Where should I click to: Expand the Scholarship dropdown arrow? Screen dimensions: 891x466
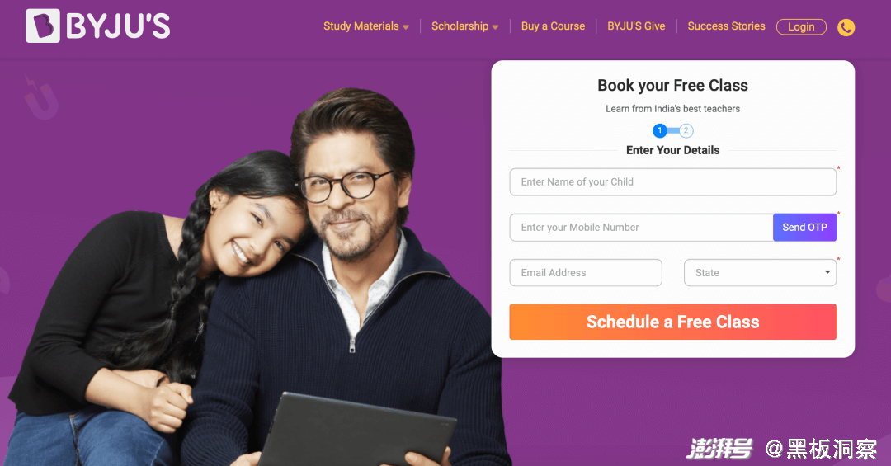496,27
